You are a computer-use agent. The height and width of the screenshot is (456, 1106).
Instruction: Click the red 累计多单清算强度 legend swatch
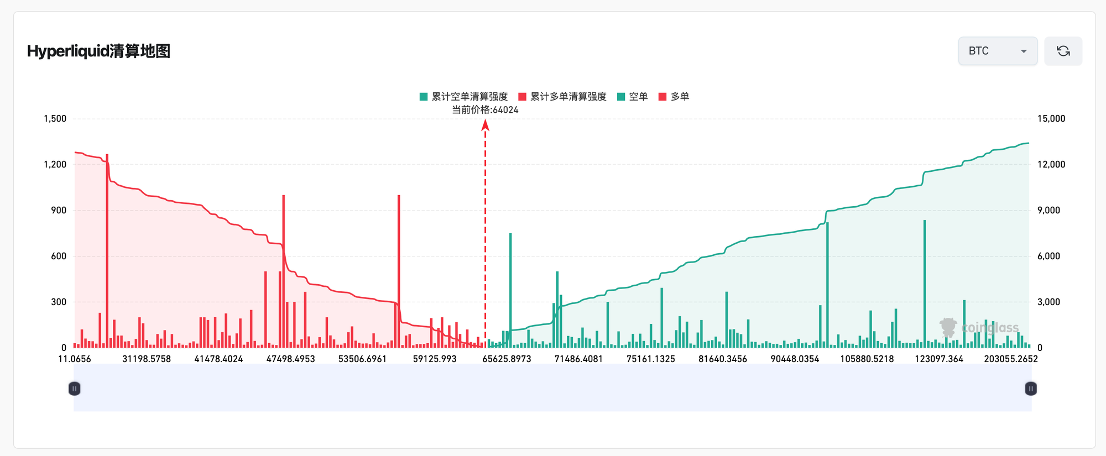523,97
